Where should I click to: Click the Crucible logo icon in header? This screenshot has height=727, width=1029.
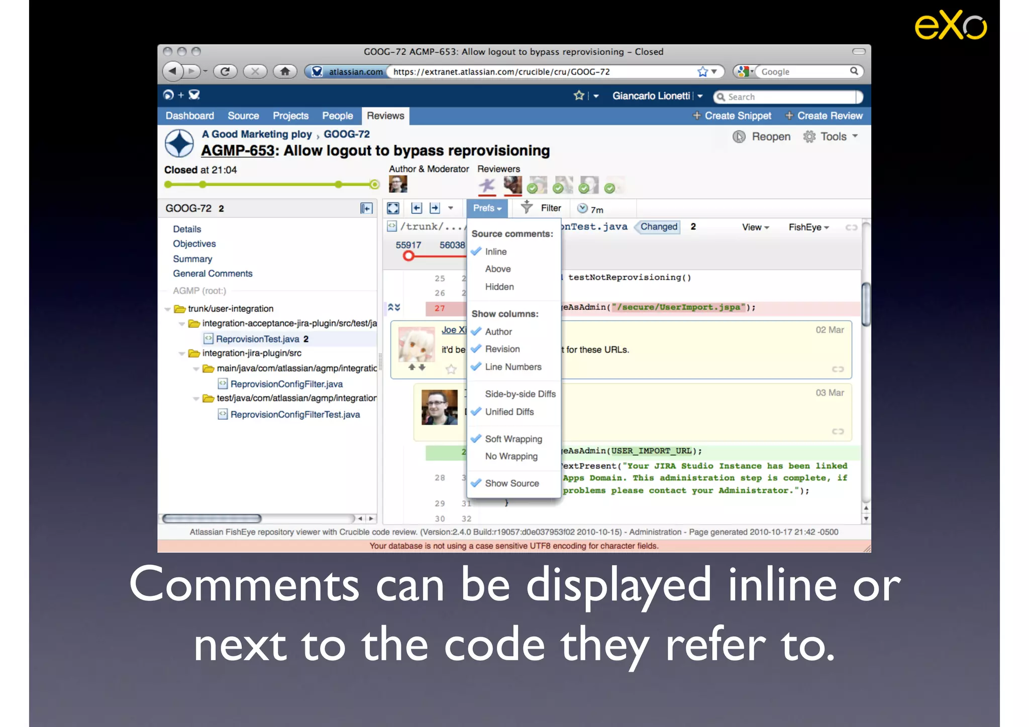194,95
